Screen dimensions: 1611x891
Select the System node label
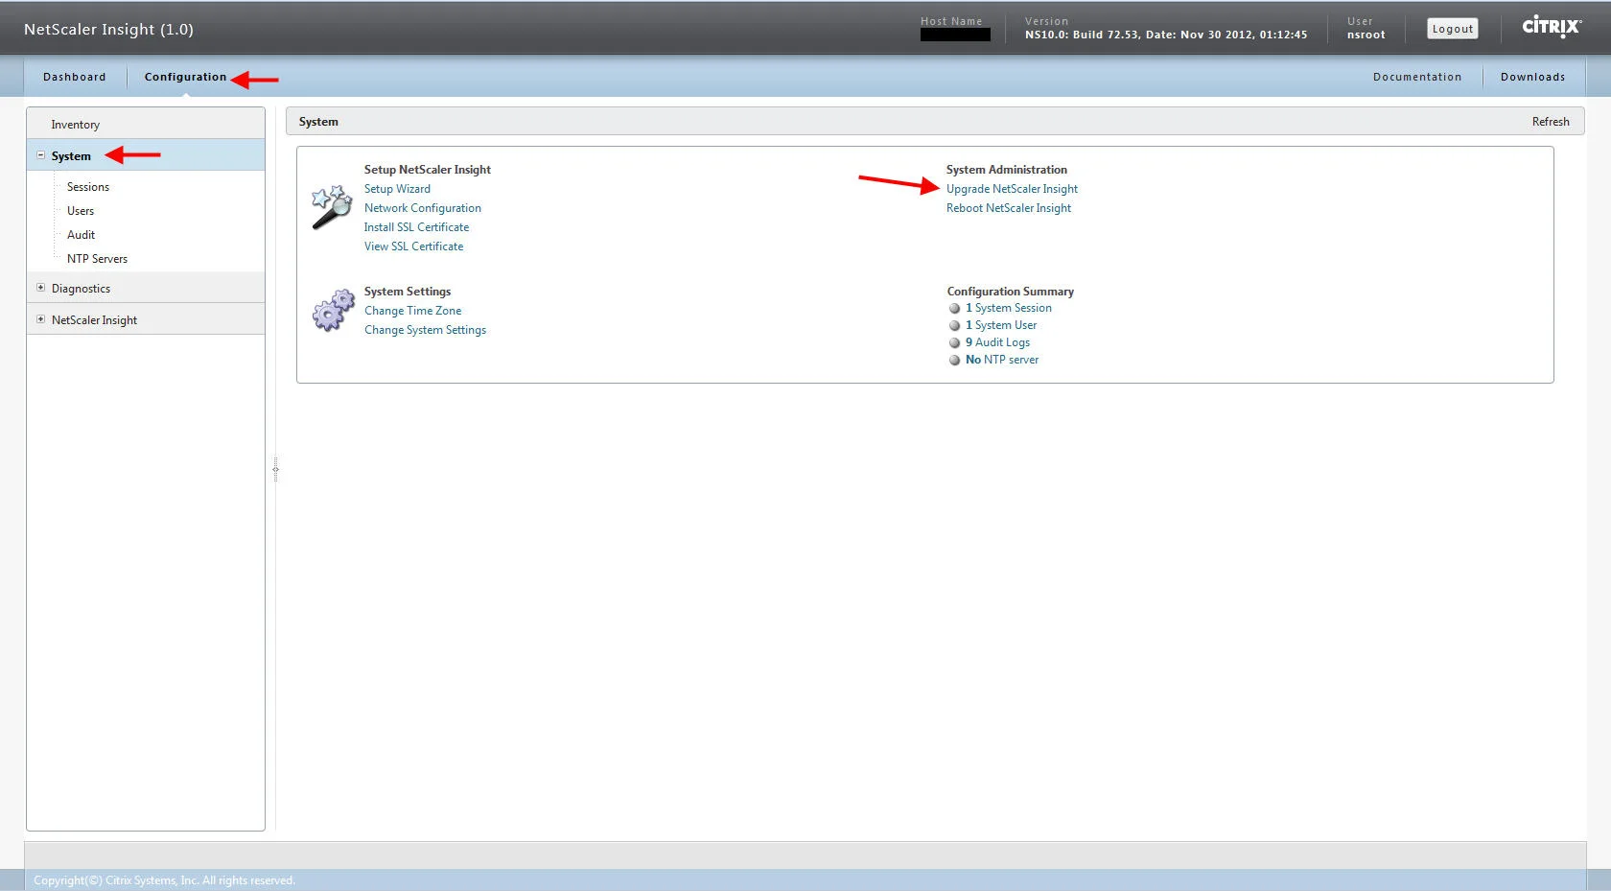click(x=71, y=156)
